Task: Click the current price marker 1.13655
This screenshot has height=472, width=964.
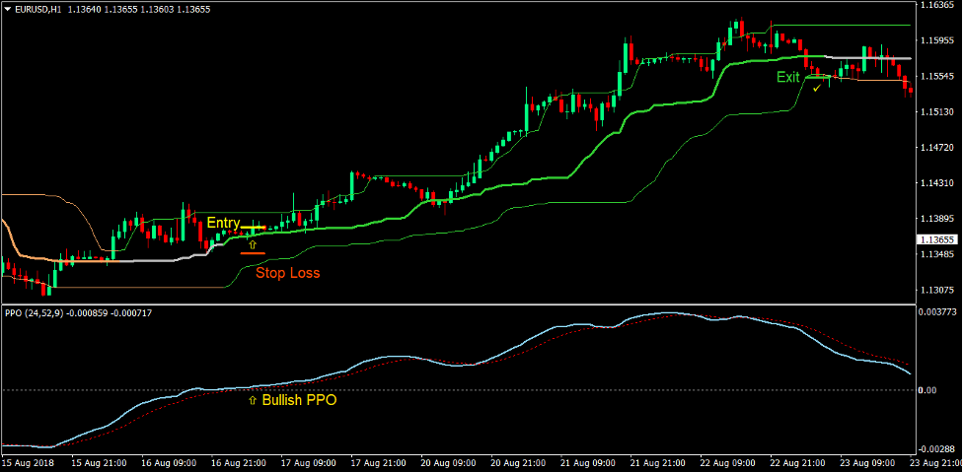Action: (936, 240)
